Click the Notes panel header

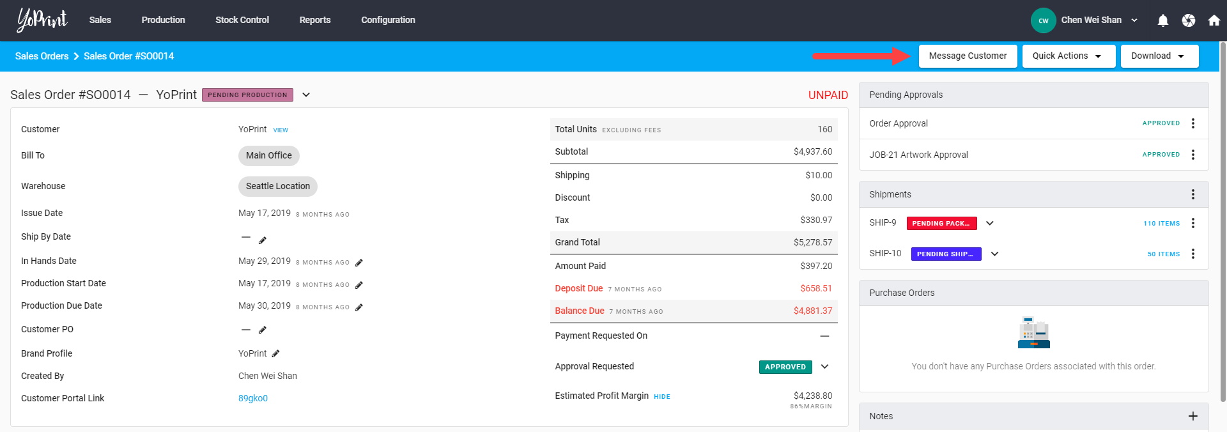click(x=1034, y=416)
